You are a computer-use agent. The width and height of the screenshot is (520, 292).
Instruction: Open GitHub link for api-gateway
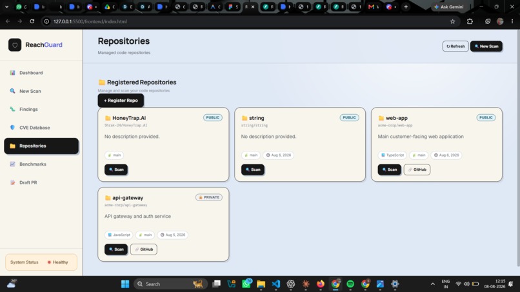(x=144, y=249)
